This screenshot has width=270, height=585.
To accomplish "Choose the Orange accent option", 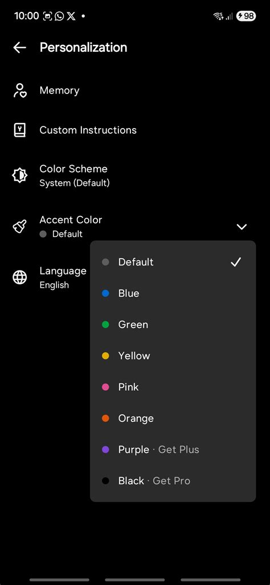I will point(173,418).
